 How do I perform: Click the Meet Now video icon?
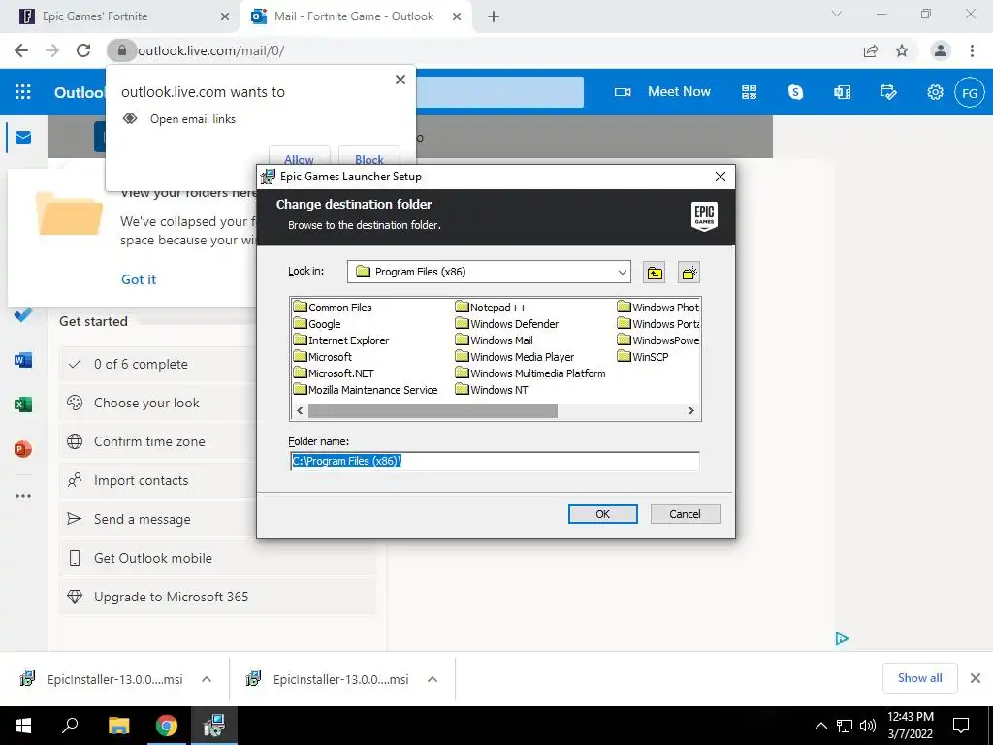pyautogui.click(x=623, y=92)
